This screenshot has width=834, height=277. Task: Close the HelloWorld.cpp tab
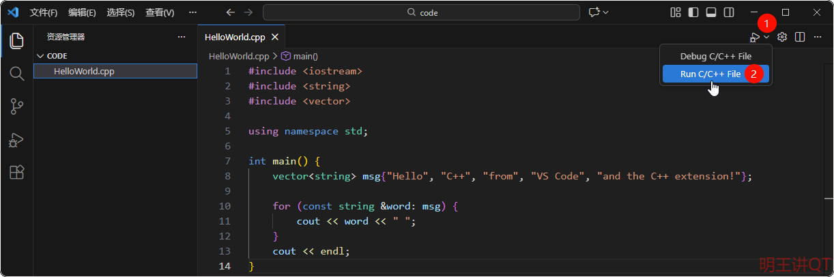(x=274, y=37)
